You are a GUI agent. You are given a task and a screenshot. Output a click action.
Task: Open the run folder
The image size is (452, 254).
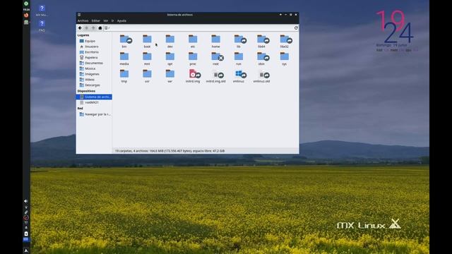[x=239, y=59]
